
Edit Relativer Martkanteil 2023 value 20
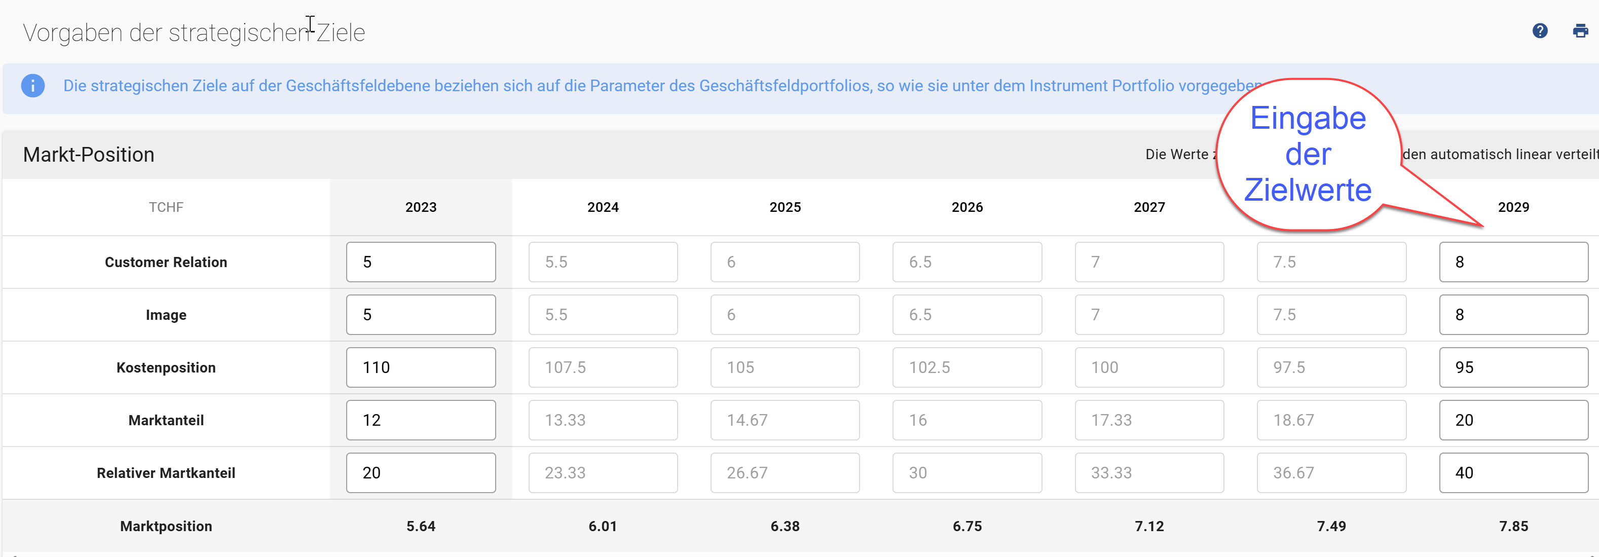420,473
